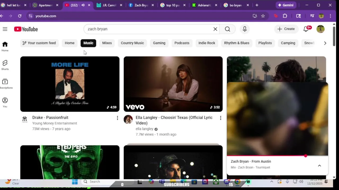Open options for Ella Langley video
339x190 pixels.
tap(220, 118)
